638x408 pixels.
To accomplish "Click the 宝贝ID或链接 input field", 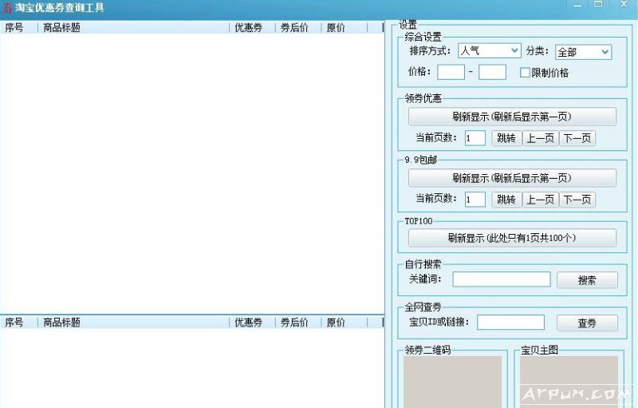I will point(510,322).
